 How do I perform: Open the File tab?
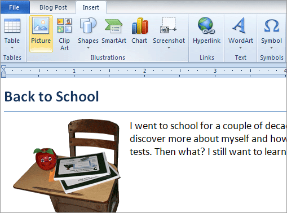[15, 7]
